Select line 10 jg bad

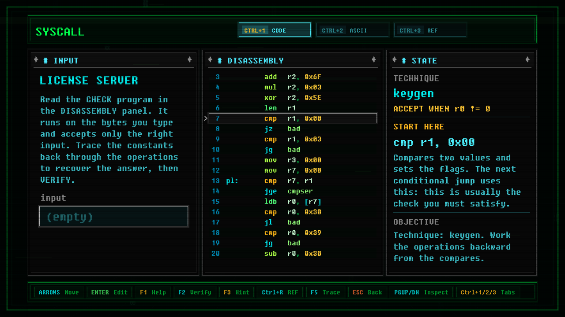click(x=293, y=150)
